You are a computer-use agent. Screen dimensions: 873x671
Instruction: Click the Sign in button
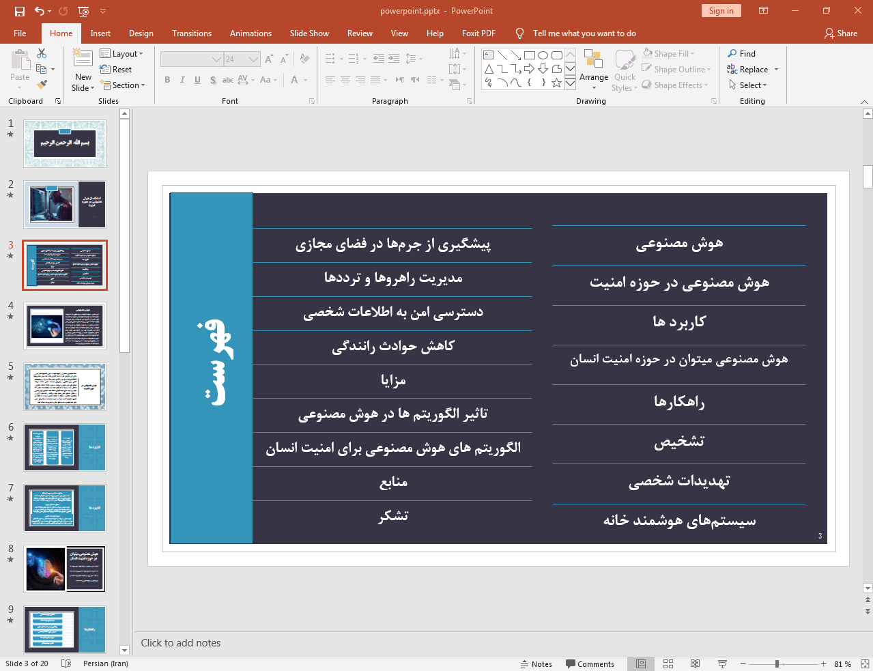pos(721,11)
